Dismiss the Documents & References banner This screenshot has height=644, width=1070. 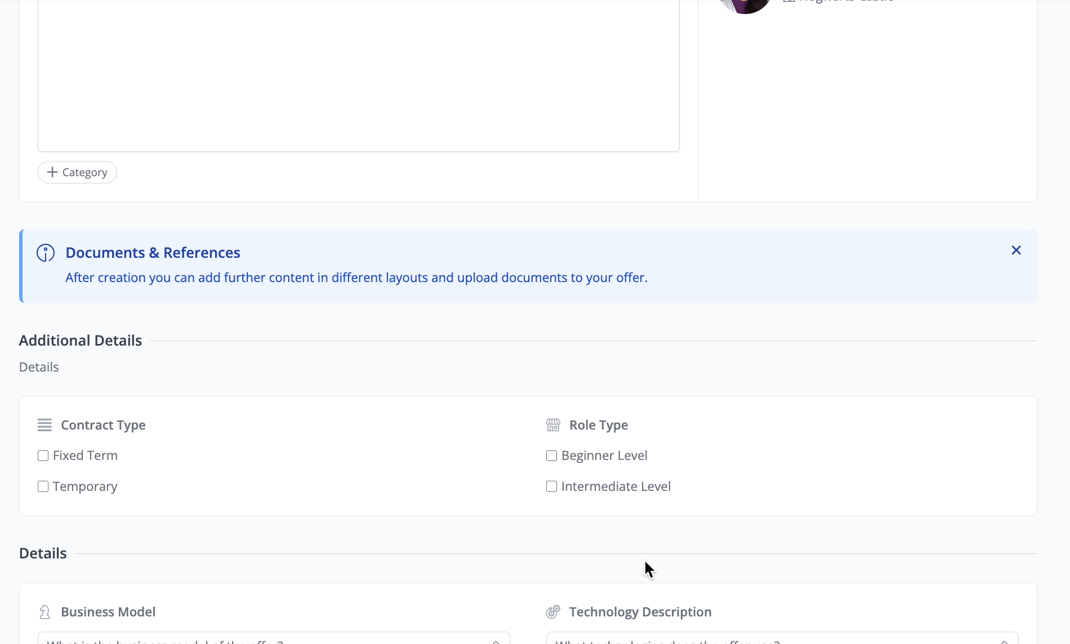pos(1016,251)
